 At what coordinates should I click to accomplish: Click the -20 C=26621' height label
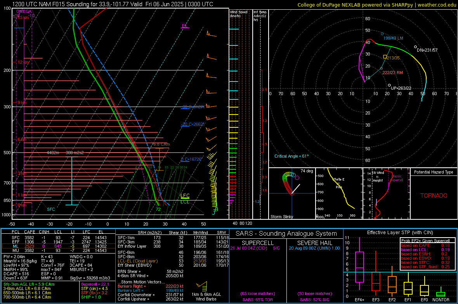(193, 124)
